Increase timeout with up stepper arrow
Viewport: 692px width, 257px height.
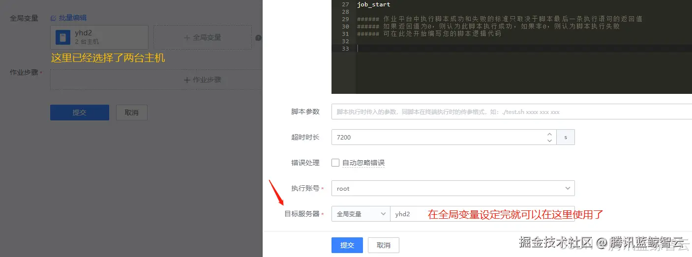tap(549, 134)
